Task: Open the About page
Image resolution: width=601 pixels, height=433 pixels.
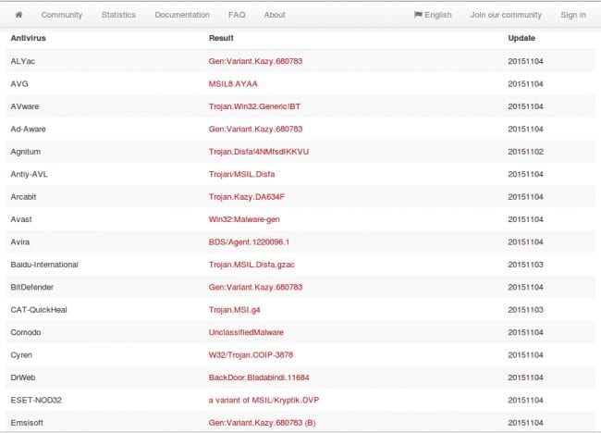Action: (x=275, y=15)
